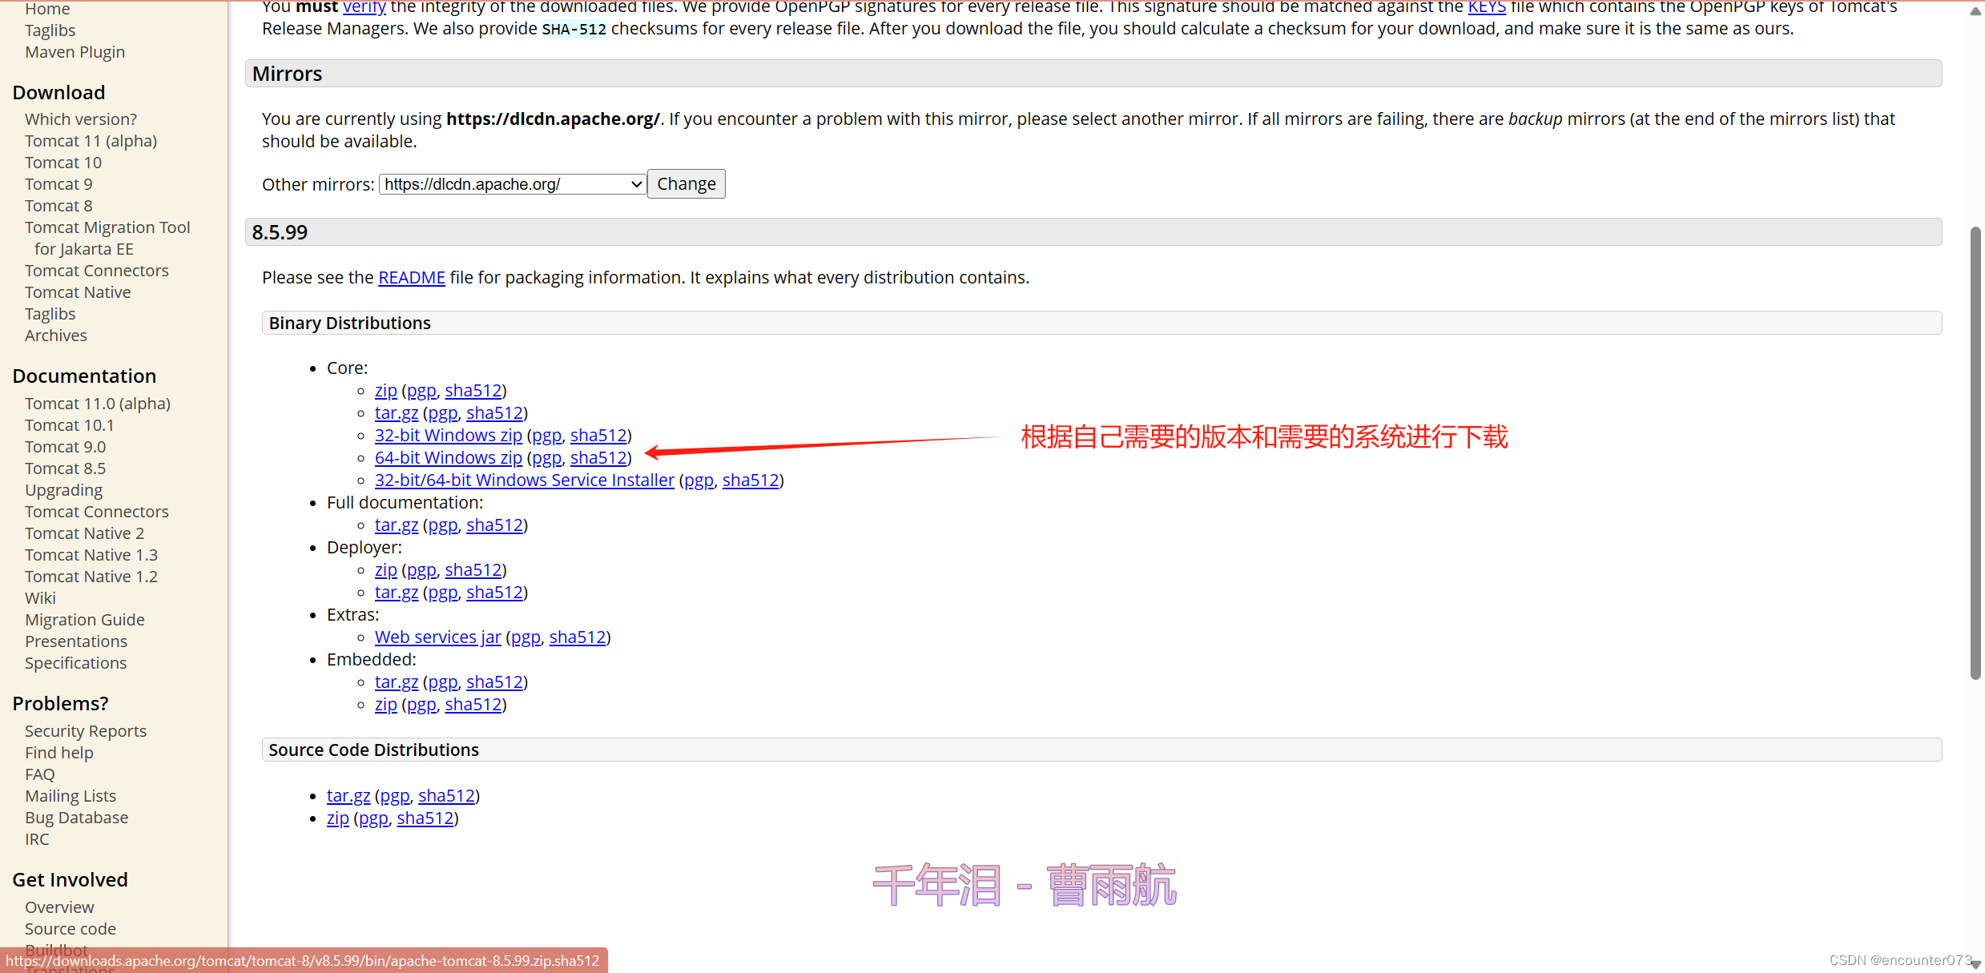The width and height of the screenshot is (1985, 973).
Task: Download the 32-bit/64-bit Windows Service Installer
Action: 524,480
